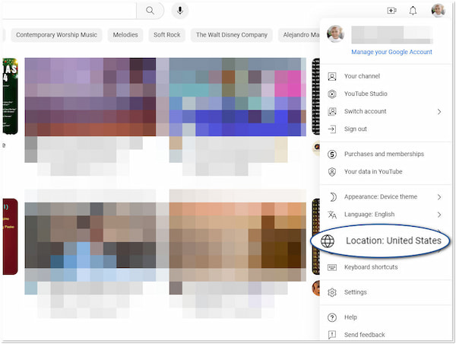
Task: Open the Create video icon
Action: point(391,11)
